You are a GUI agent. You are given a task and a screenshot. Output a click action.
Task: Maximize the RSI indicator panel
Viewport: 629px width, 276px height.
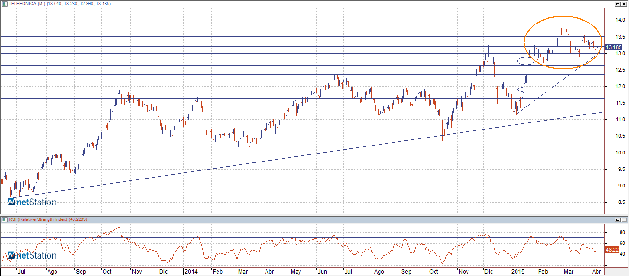[618, 220]
